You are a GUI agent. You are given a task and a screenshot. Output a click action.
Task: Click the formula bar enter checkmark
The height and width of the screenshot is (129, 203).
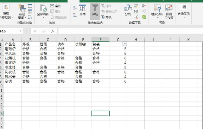pyautogui.click(x=44, y=31)
